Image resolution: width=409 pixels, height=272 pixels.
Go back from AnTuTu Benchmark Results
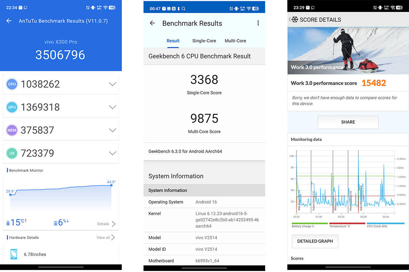[x=9, y=21]
